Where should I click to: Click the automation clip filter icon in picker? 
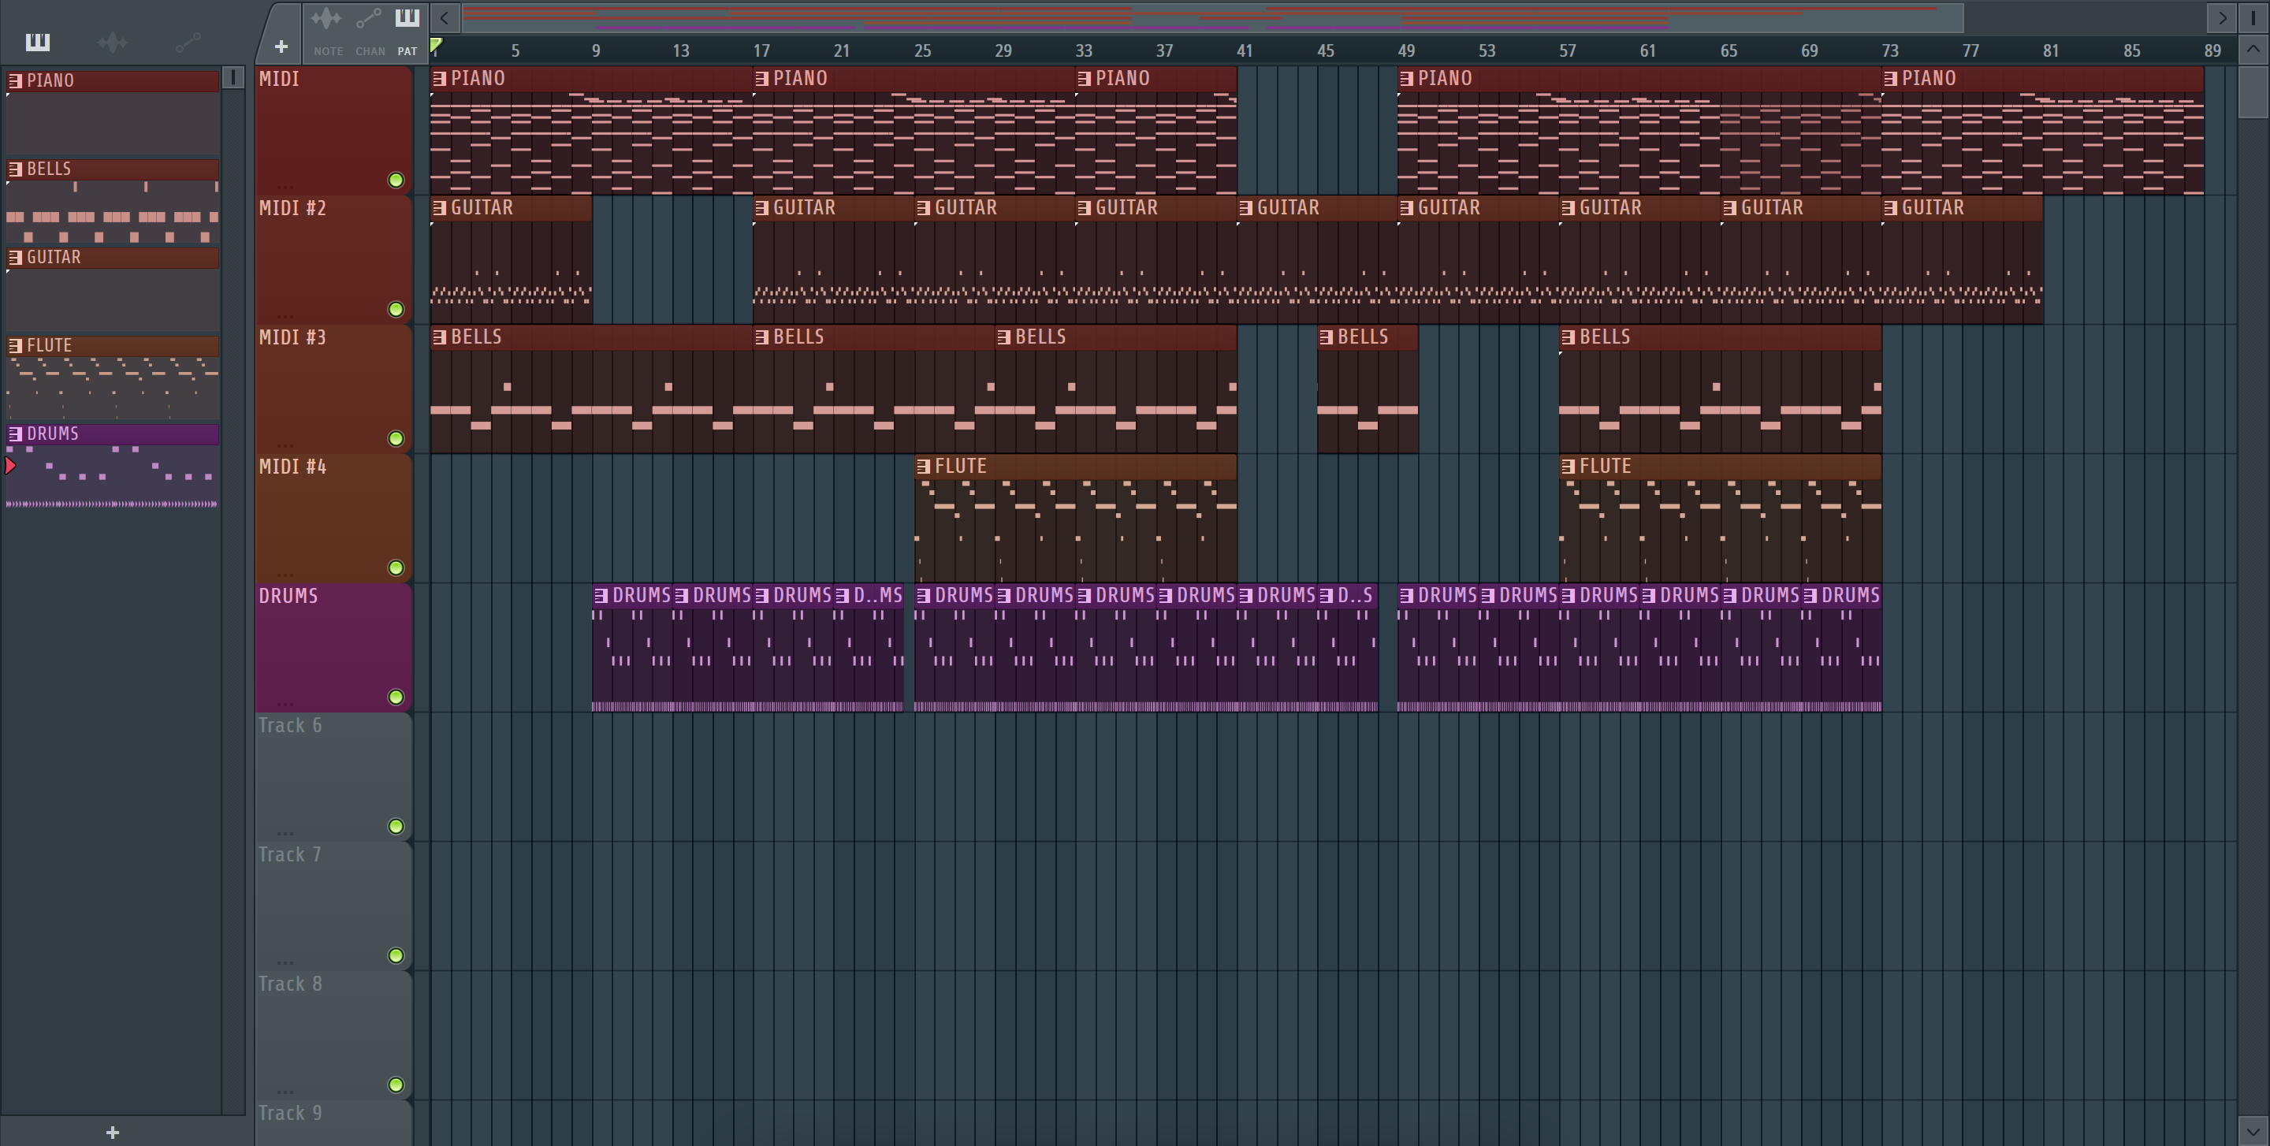click(188, 42)
